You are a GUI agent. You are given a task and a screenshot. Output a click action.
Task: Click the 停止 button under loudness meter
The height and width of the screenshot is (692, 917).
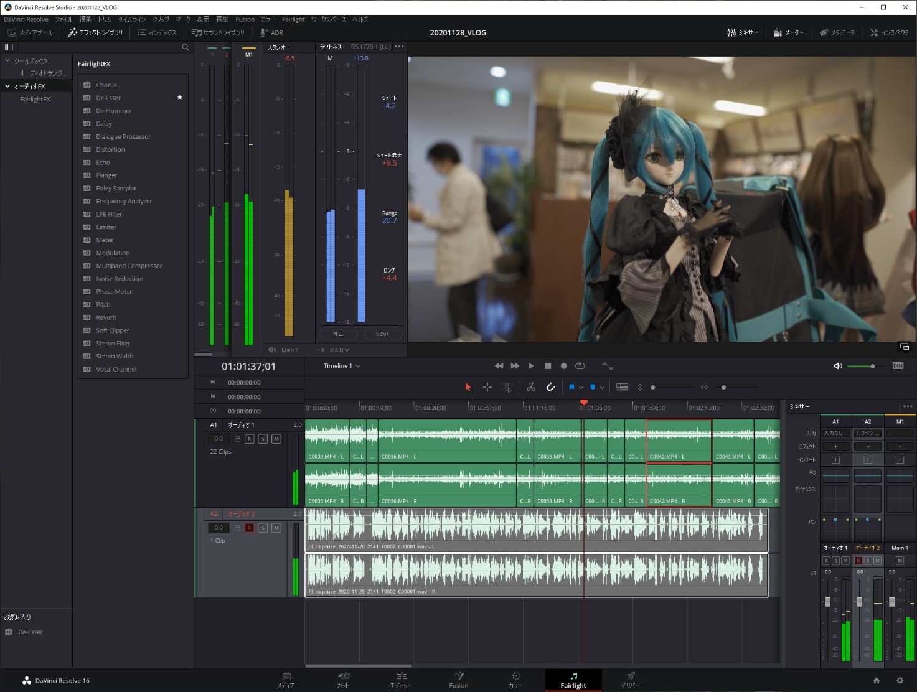click(338, 334)
